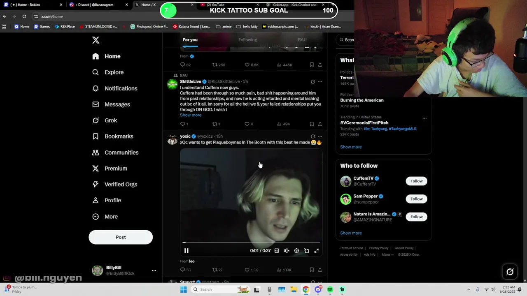Screen dimensions: 527x296
Task: Unmute the video player
Action: tap(287, 251)
